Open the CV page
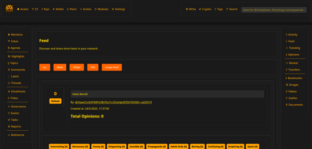 35,9
